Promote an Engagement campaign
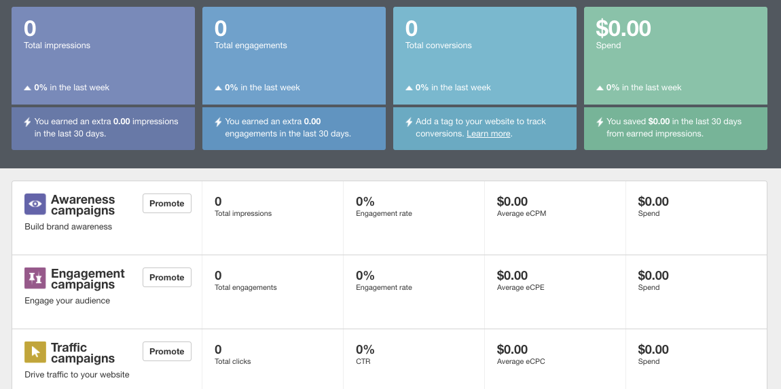Image resolution: width=781 pixels, height=389 pixels. (167, 278)
